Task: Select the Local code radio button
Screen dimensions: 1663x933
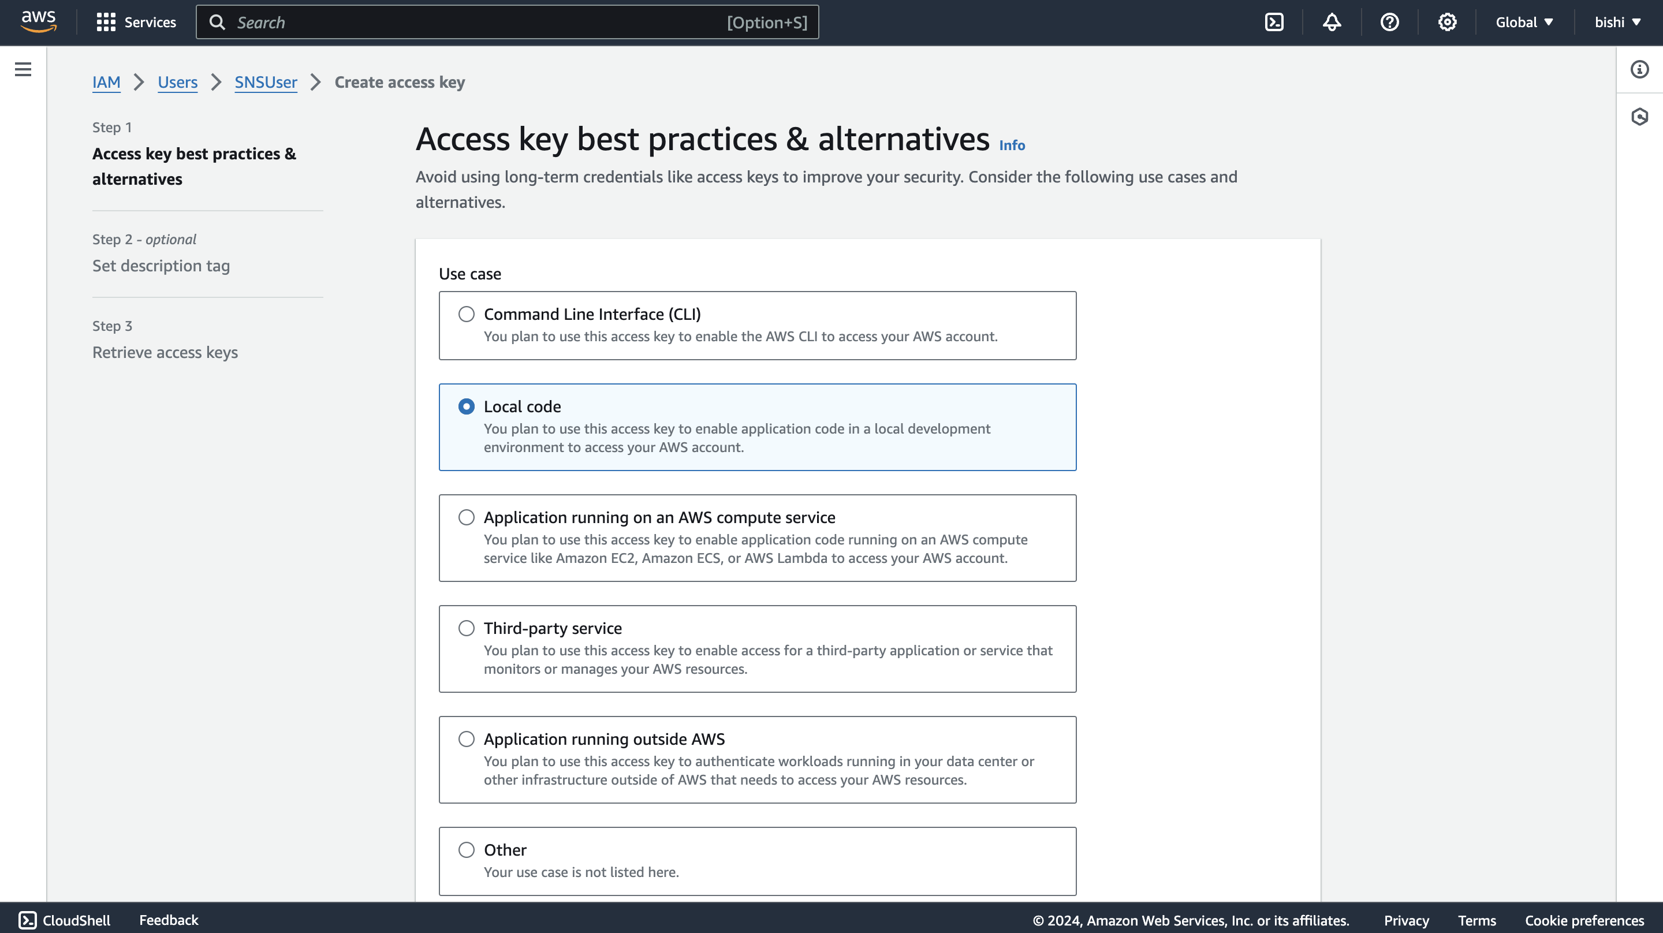Action: click(466, 406)
